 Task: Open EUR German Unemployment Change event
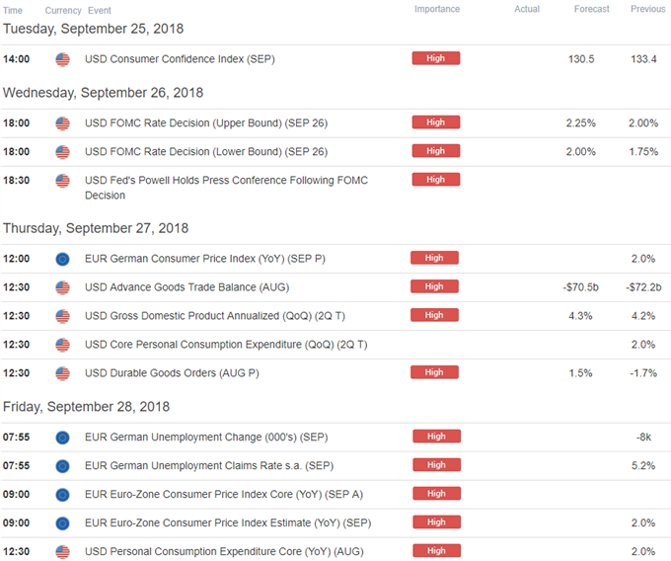206,438
